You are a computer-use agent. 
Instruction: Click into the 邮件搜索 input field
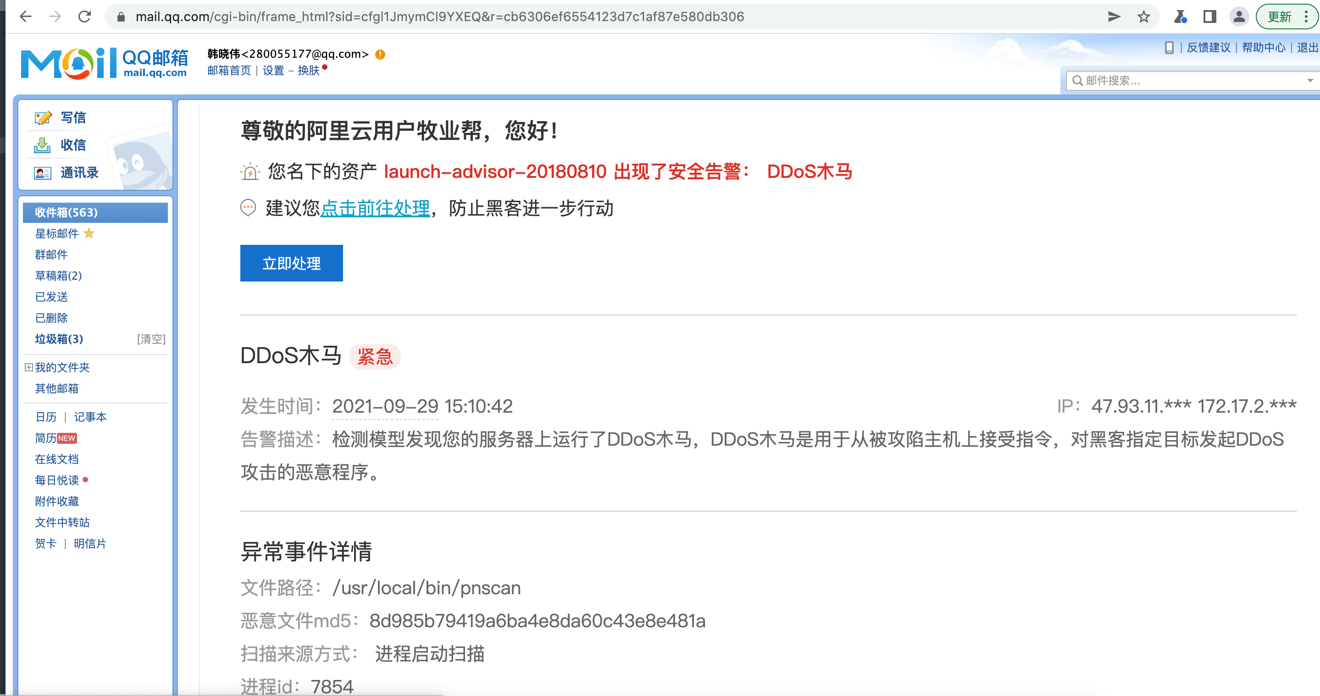(1194, 80)
